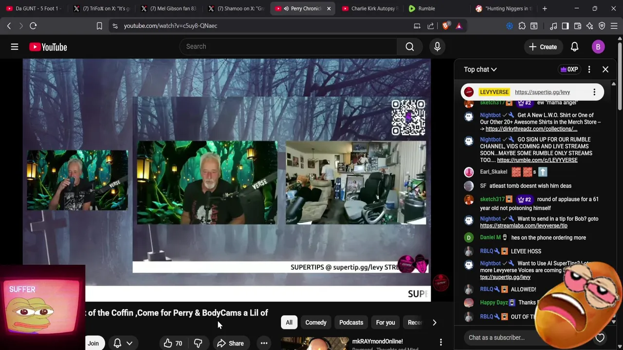Viewport: 623px width, 350px height.
Task: Open the Leo AI sparkle icon
Action: [x=590, y=26]
